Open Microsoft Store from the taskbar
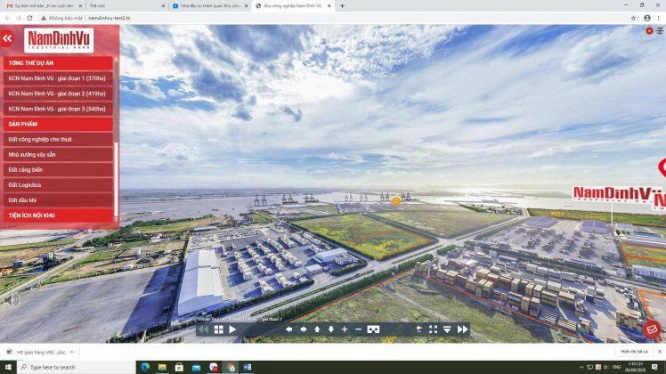This screenshot has width=666, height=374. [x=179, y=367]
